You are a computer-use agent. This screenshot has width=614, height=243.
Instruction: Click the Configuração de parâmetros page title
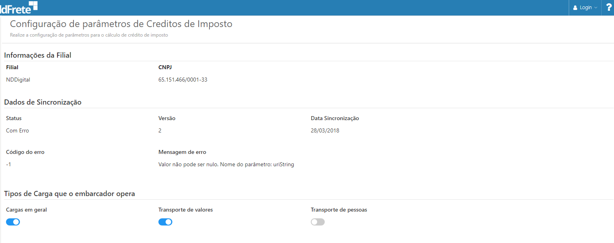pyautogui.click(x=121, y=24)
